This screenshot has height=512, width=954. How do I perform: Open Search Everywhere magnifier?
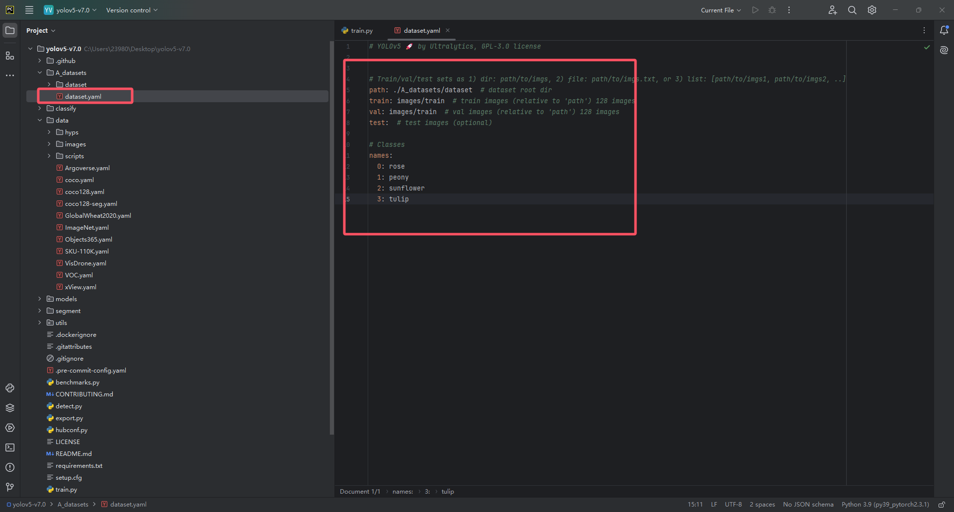coord(852,10)
